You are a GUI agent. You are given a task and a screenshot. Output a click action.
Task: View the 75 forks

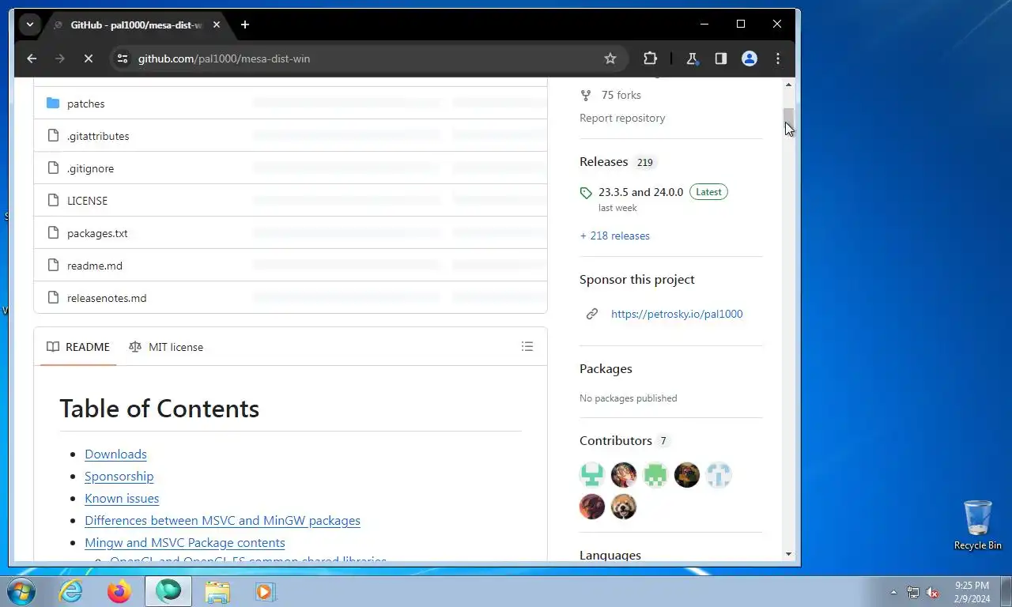click(x=610, y=95)
